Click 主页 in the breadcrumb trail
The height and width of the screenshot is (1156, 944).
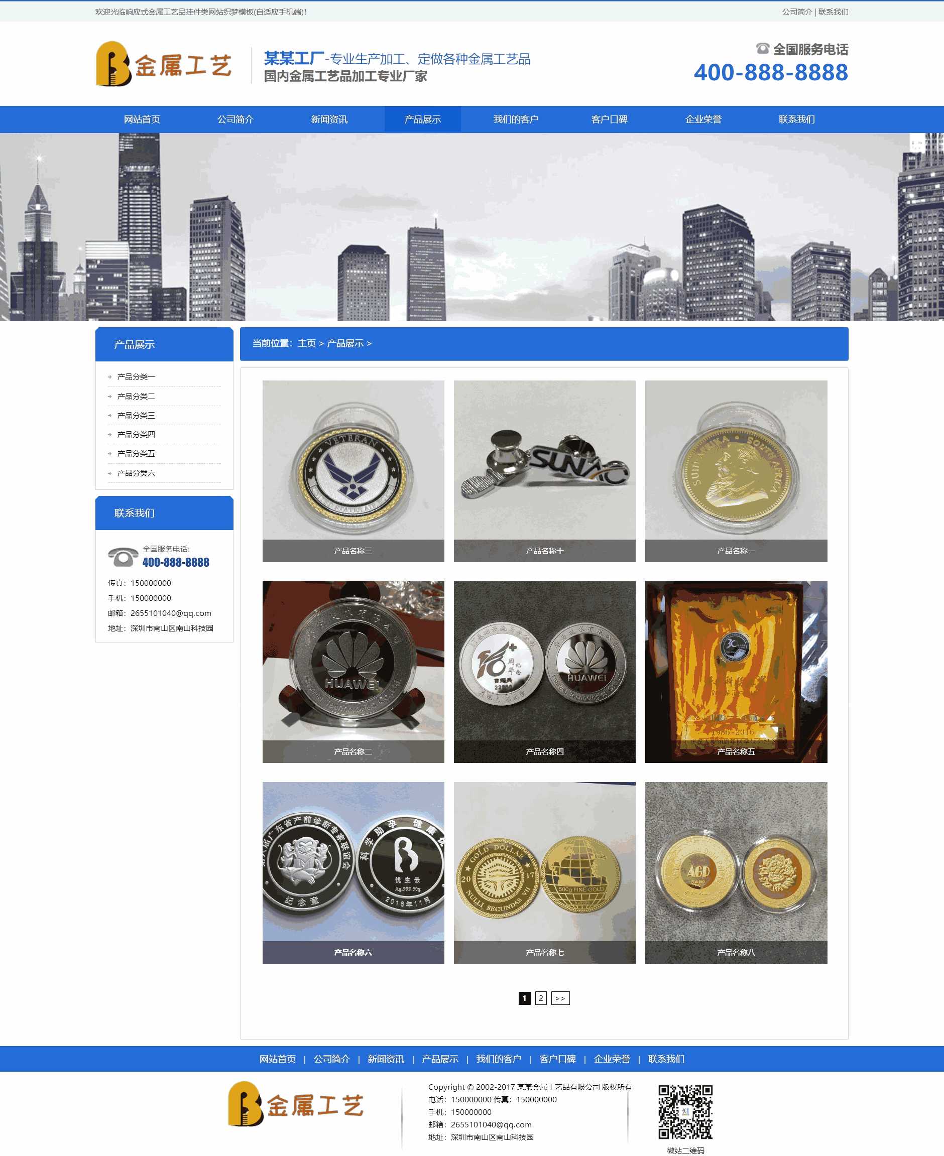tap(307, 343)
